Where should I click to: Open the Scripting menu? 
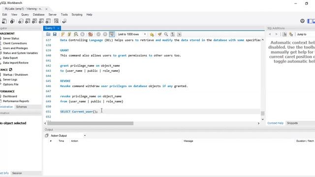77,15
